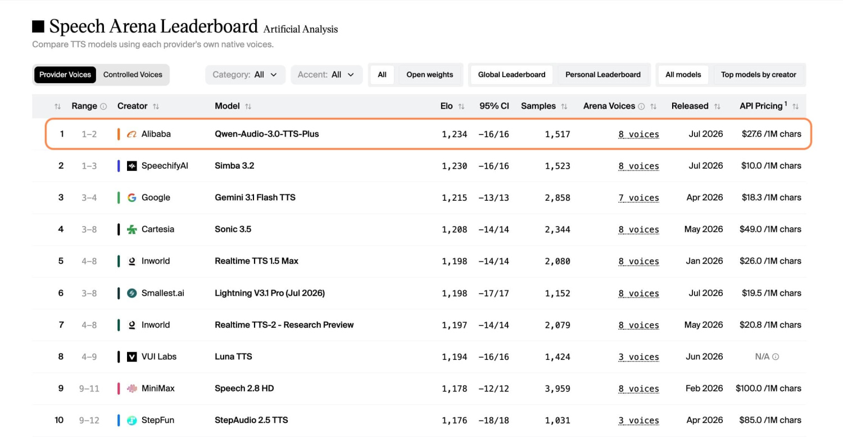Click the info icon beside N/A pricing
The image size is (843, 437).
[776, 357]
